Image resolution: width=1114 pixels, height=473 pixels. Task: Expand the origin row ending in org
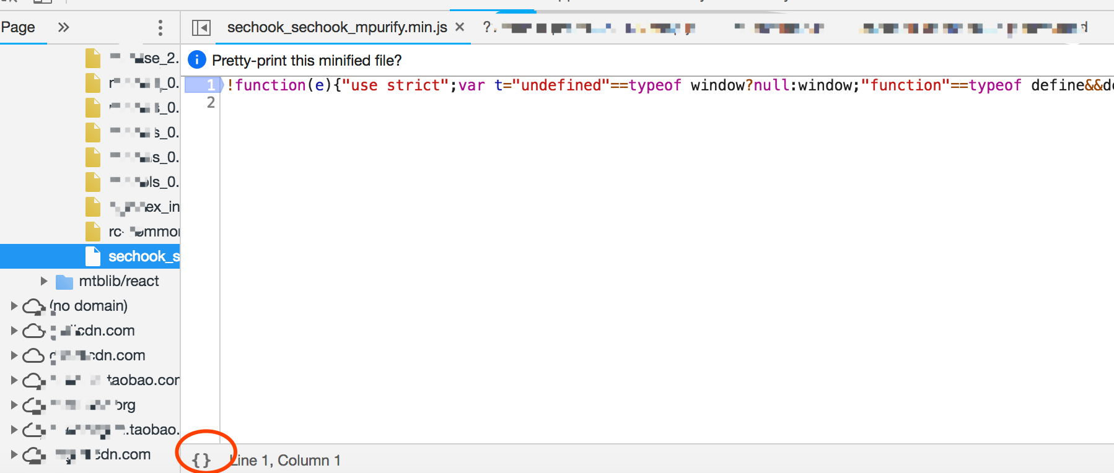14,405
